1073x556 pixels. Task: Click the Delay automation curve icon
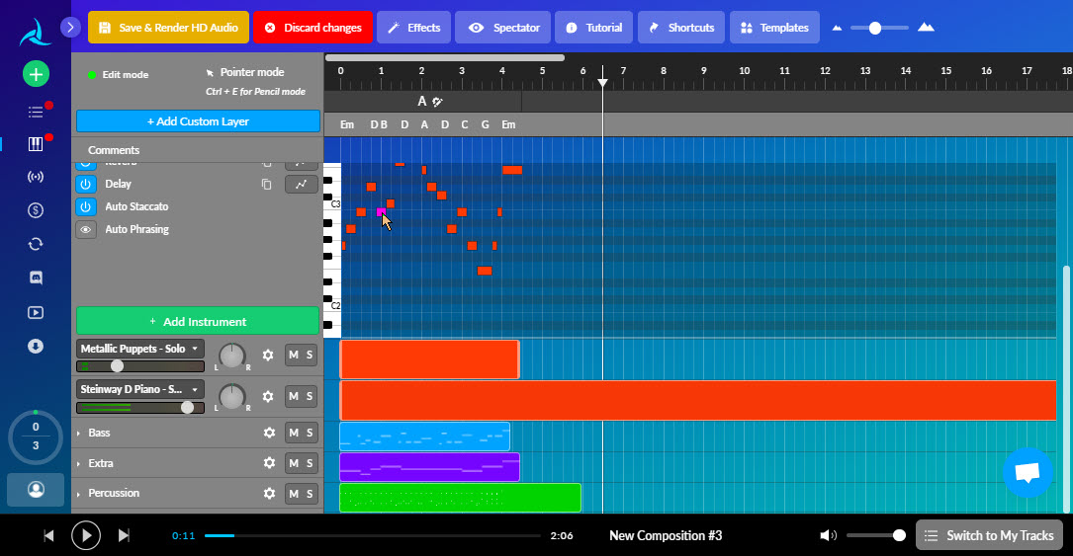tap(302, 184)
